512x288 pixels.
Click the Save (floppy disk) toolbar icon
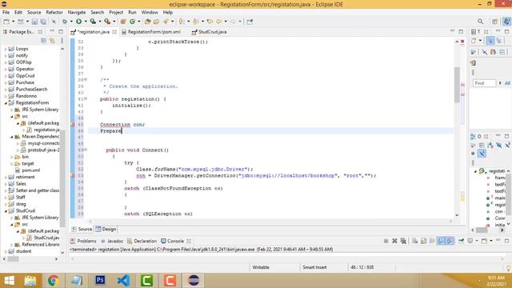tap(34, 22)
